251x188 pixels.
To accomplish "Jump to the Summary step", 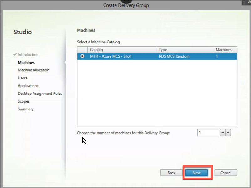I will [x=26, y=109].
